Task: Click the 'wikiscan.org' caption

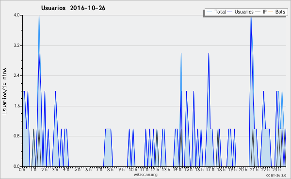Action: tap(145, 175)
